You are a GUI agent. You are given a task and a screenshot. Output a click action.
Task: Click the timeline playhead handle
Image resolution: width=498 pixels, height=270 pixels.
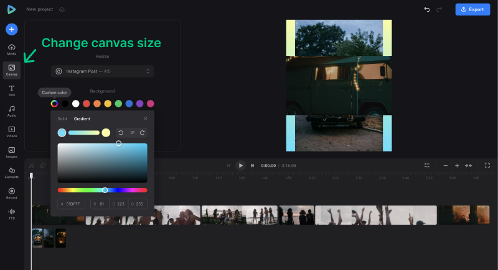click(x=31, y=176)
